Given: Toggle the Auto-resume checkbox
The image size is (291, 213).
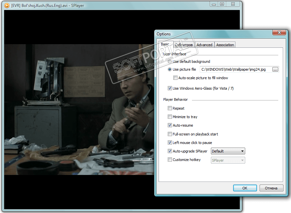Looking at the screenshot, I should point(170,125).
